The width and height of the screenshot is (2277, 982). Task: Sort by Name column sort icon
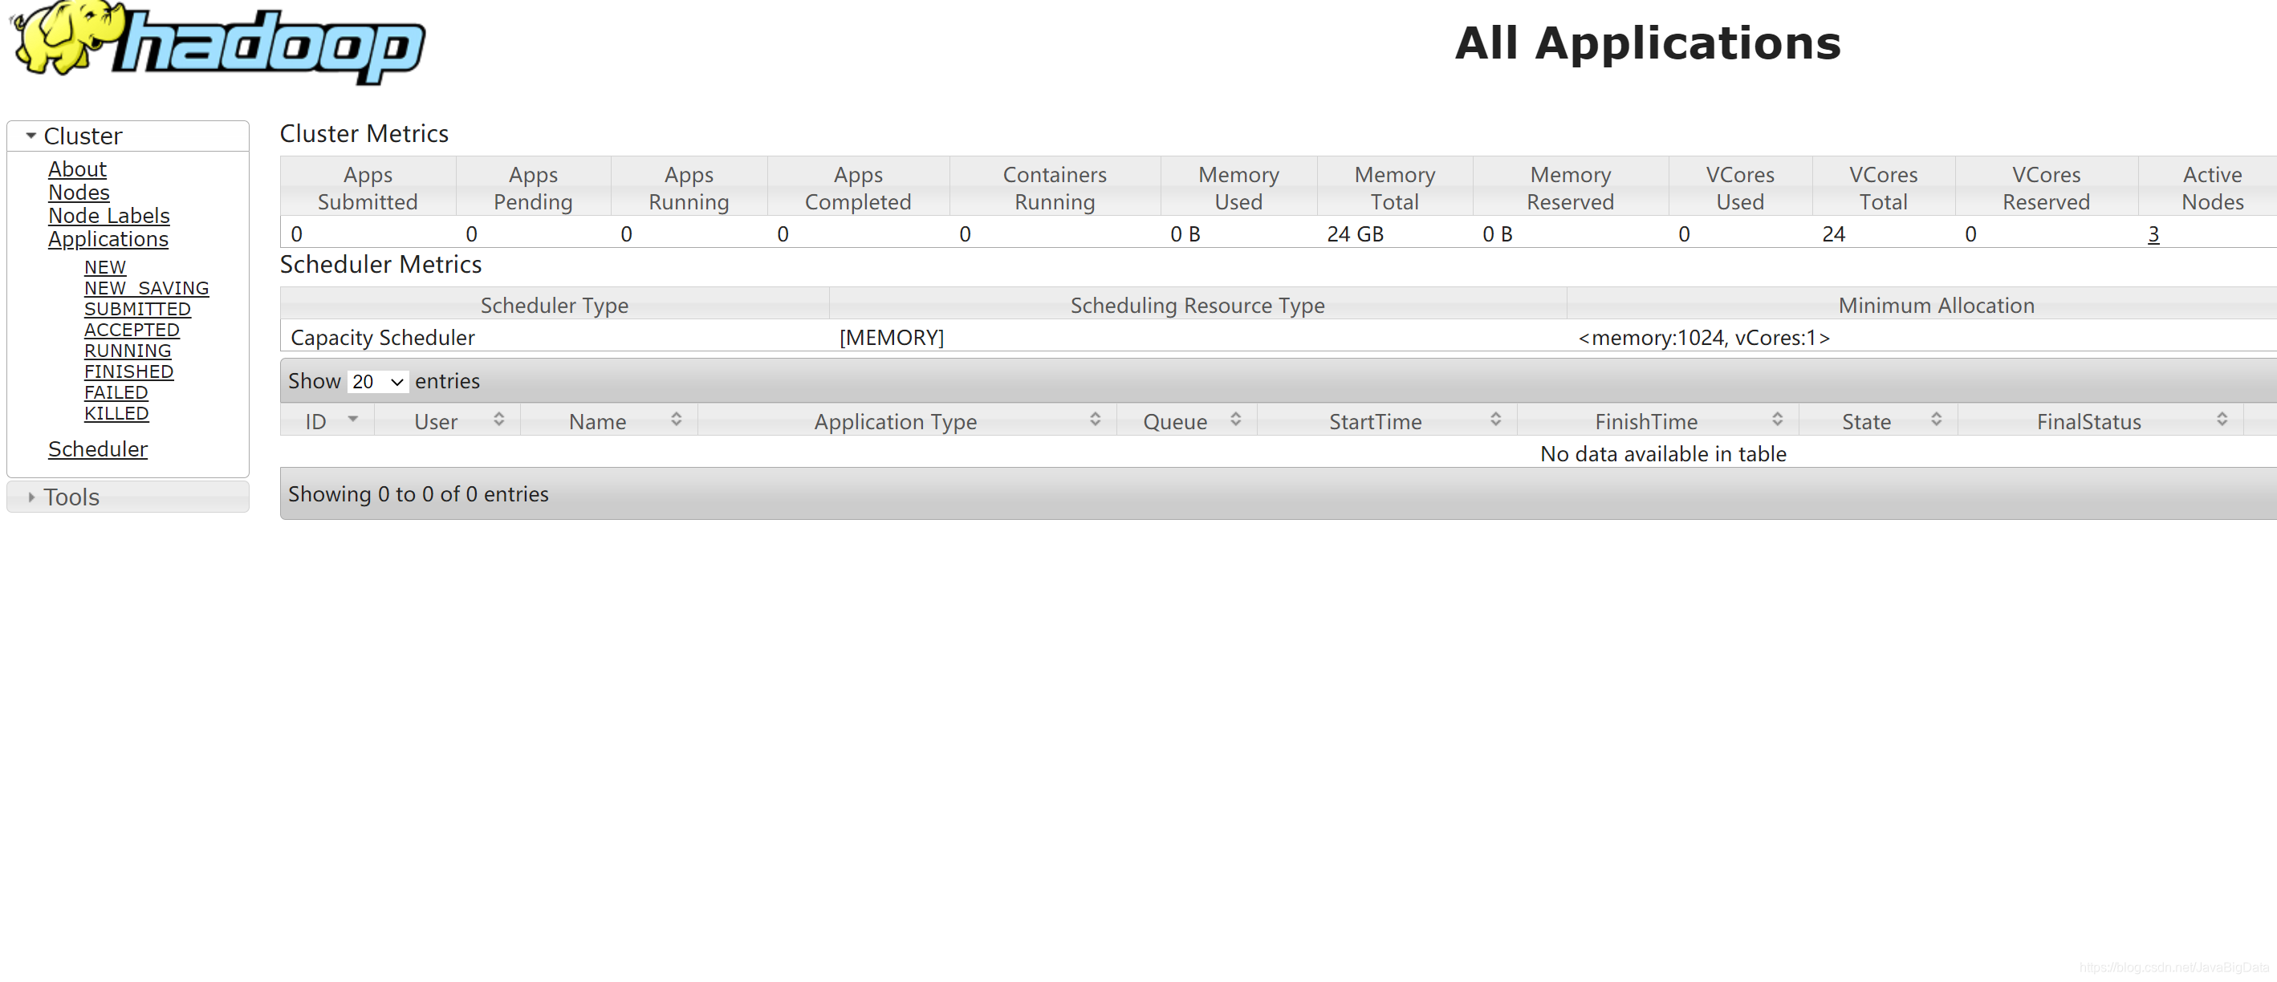[x=677, y=419]
